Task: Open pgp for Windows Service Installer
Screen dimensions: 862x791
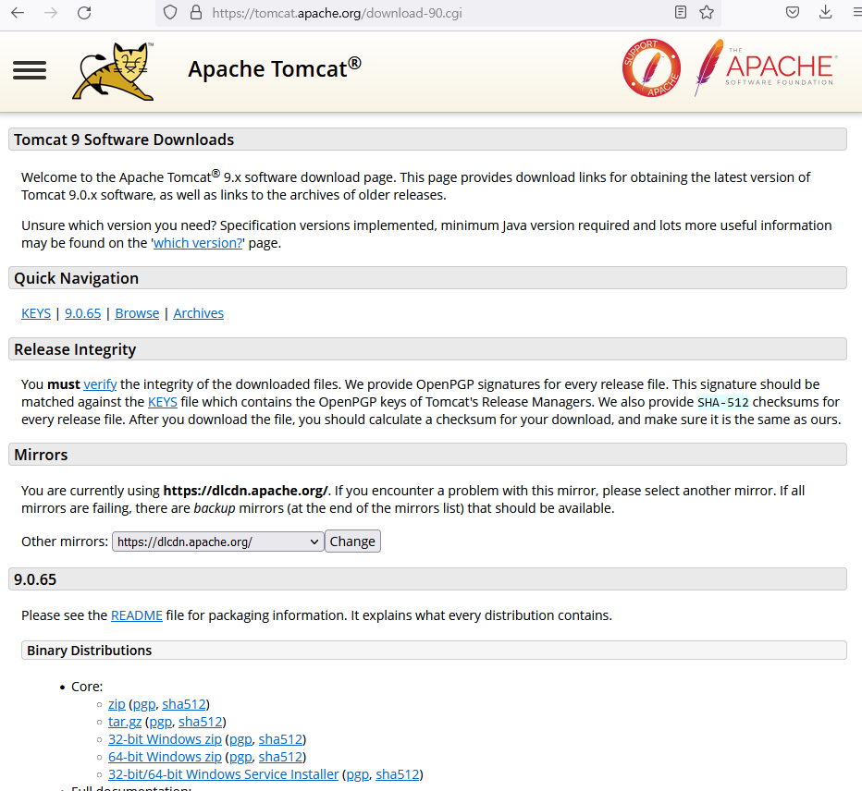Action: pos(358,774)
